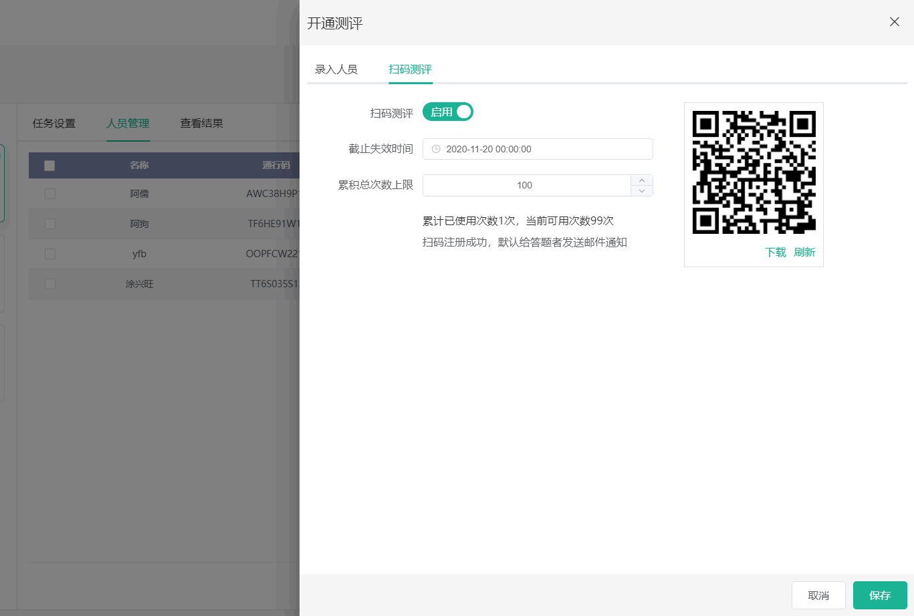
Task: Close the 开通测评 dialog with X
Action: point(895,22)
